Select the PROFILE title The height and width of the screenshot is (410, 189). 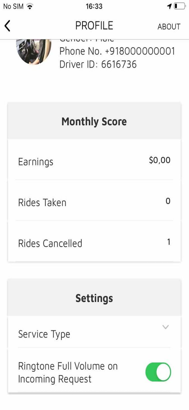[94, 26]
